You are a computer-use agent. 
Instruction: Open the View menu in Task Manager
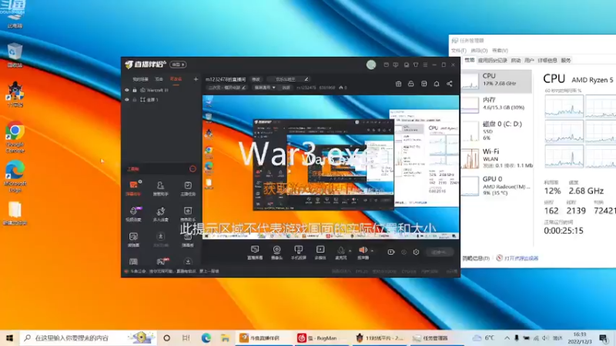point(500,51)
